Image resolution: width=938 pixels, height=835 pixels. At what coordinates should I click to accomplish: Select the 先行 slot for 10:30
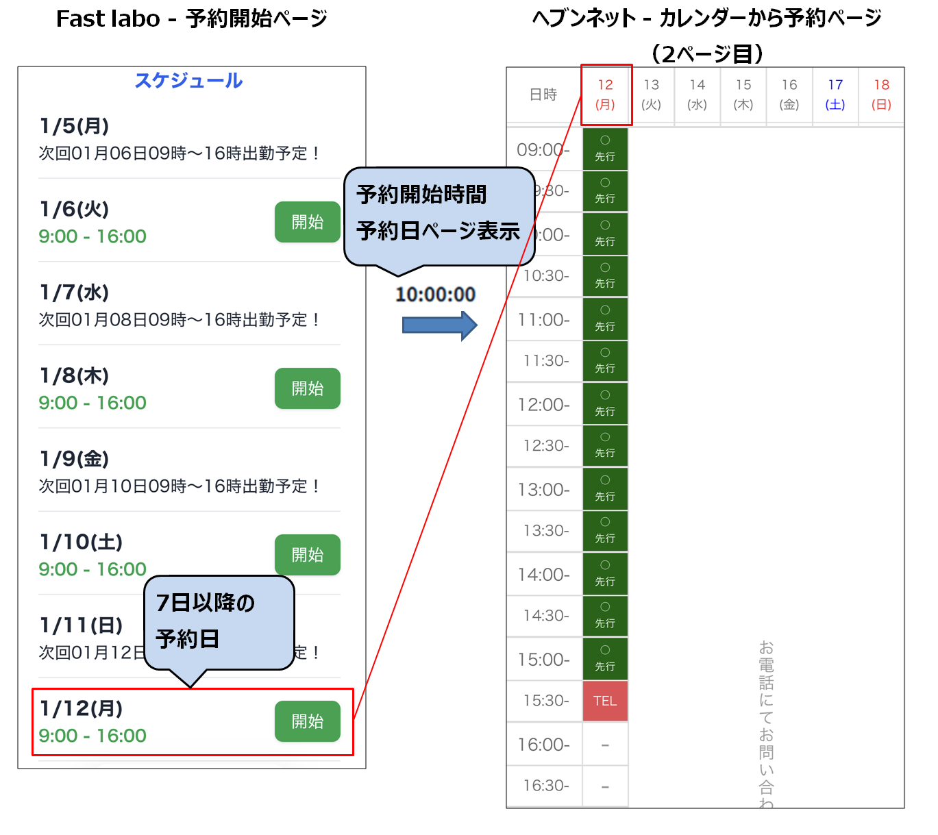[606, 276]
